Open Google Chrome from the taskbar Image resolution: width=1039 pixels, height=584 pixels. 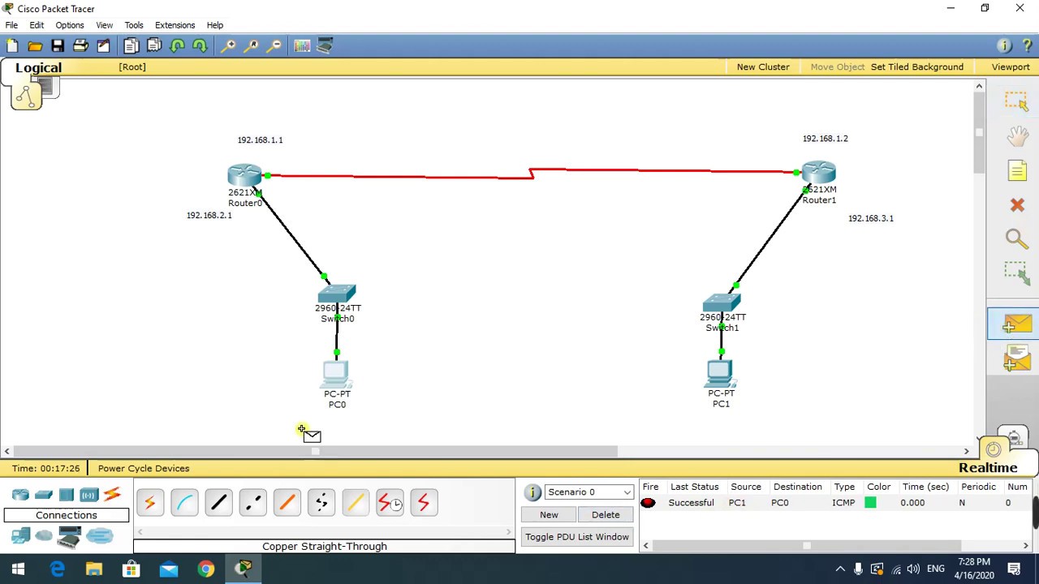point(206,569)
